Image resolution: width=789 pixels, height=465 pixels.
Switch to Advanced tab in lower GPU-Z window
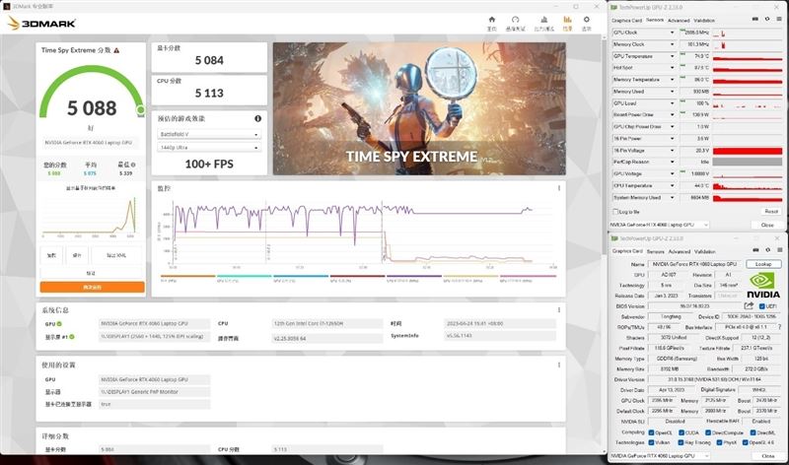pos(680,251)
